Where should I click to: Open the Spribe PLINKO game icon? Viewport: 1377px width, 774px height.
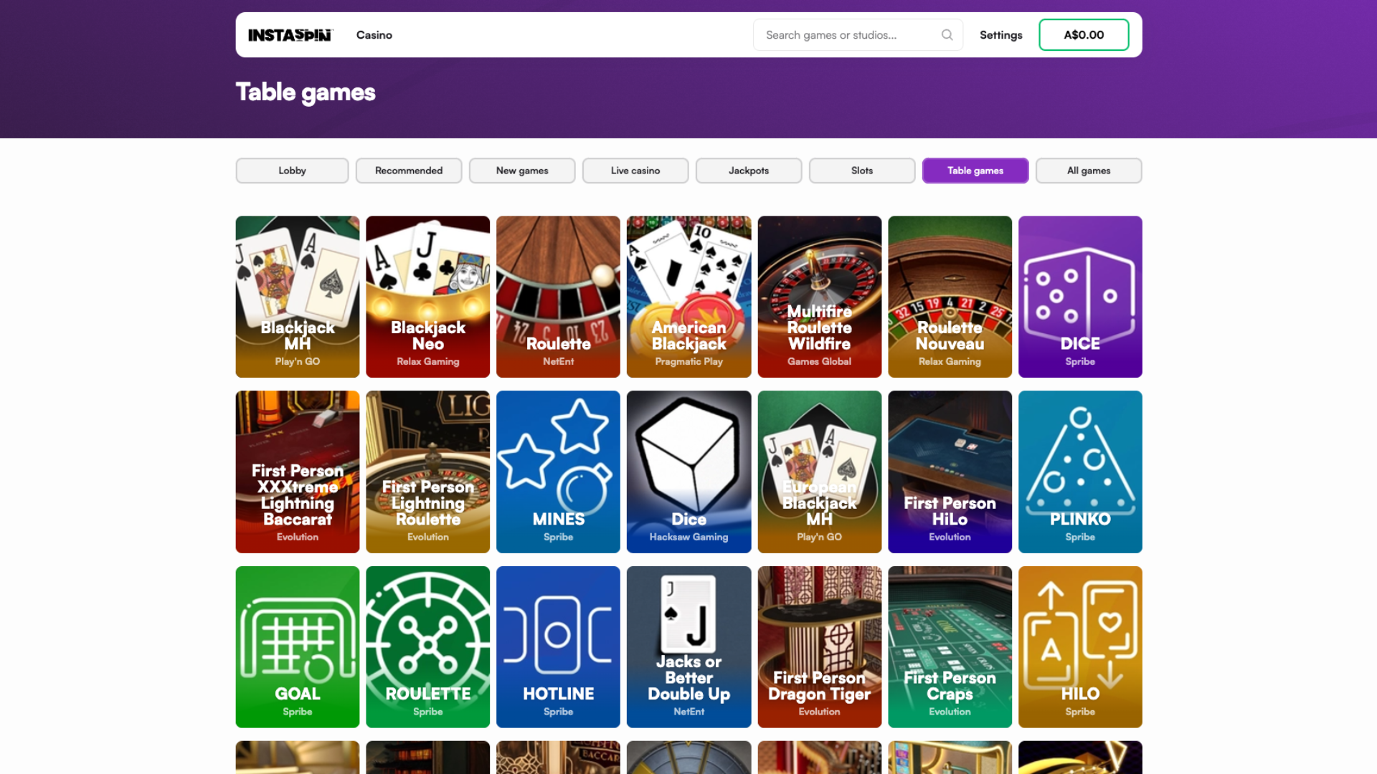coord(1080,472)
